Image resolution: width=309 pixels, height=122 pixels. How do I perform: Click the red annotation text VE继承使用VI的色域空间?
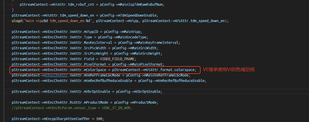(228, 70)
